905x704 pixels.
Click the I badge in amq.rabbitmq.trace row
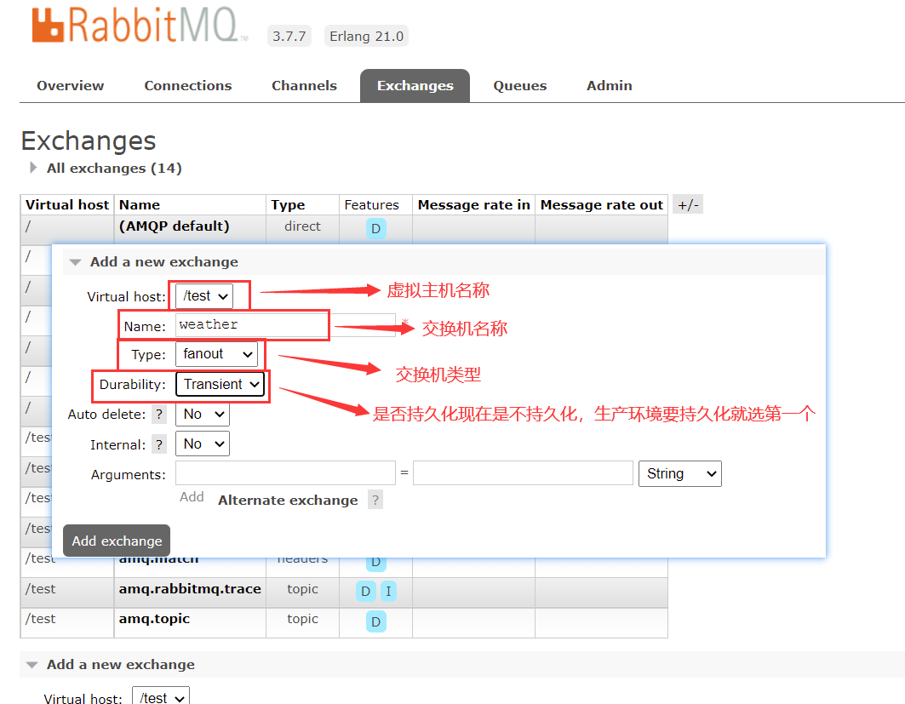point(388,592)
